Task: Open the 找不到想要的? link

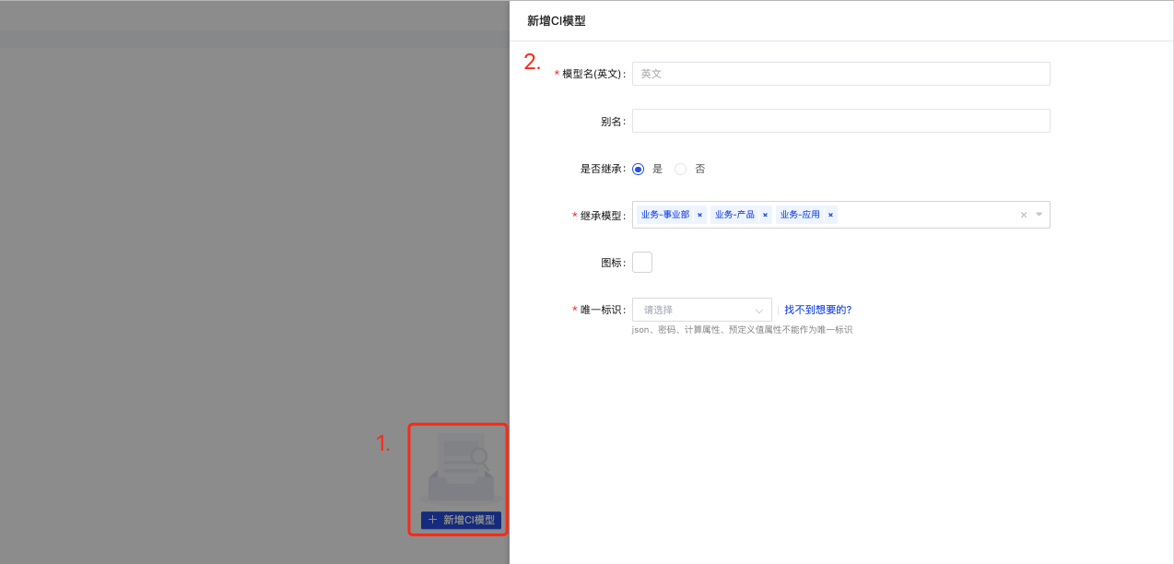Action: point(817,310)
